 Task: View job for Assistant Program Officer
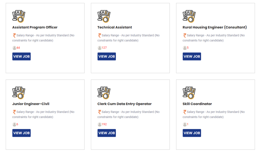click(x=21, y=57)
